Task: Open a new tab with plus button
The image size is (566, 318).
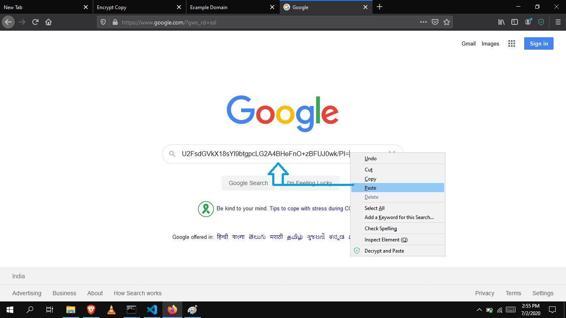Action: 380,7
